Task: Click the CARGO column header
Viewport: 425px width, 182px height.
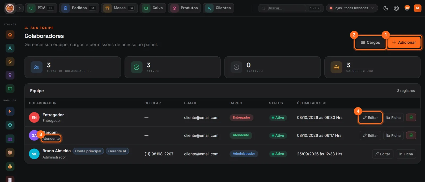Action: (x=236, y=103)
